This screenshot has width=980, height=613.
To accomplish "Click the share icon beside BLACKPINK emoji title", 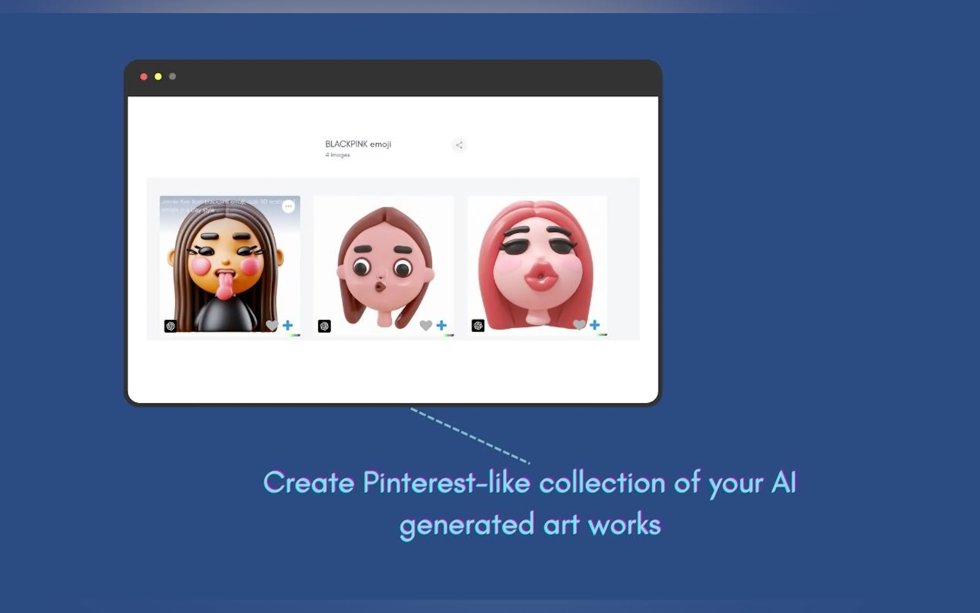I will pos(459,145).
